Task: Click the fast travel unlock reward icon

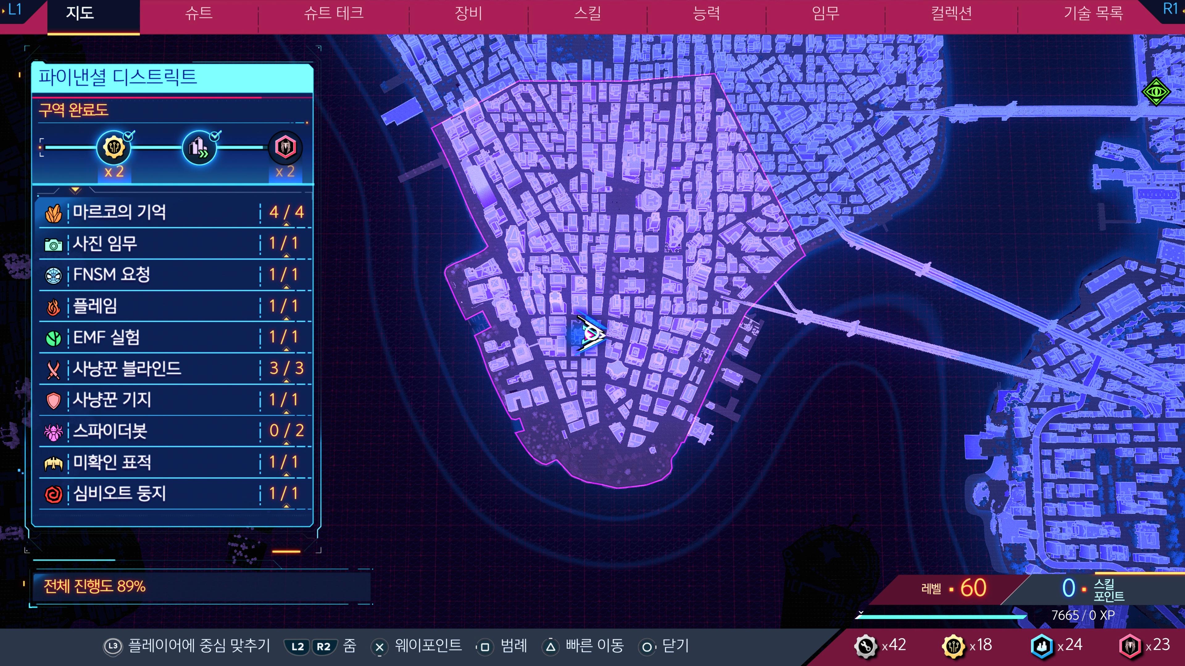Action: (199, 148)
